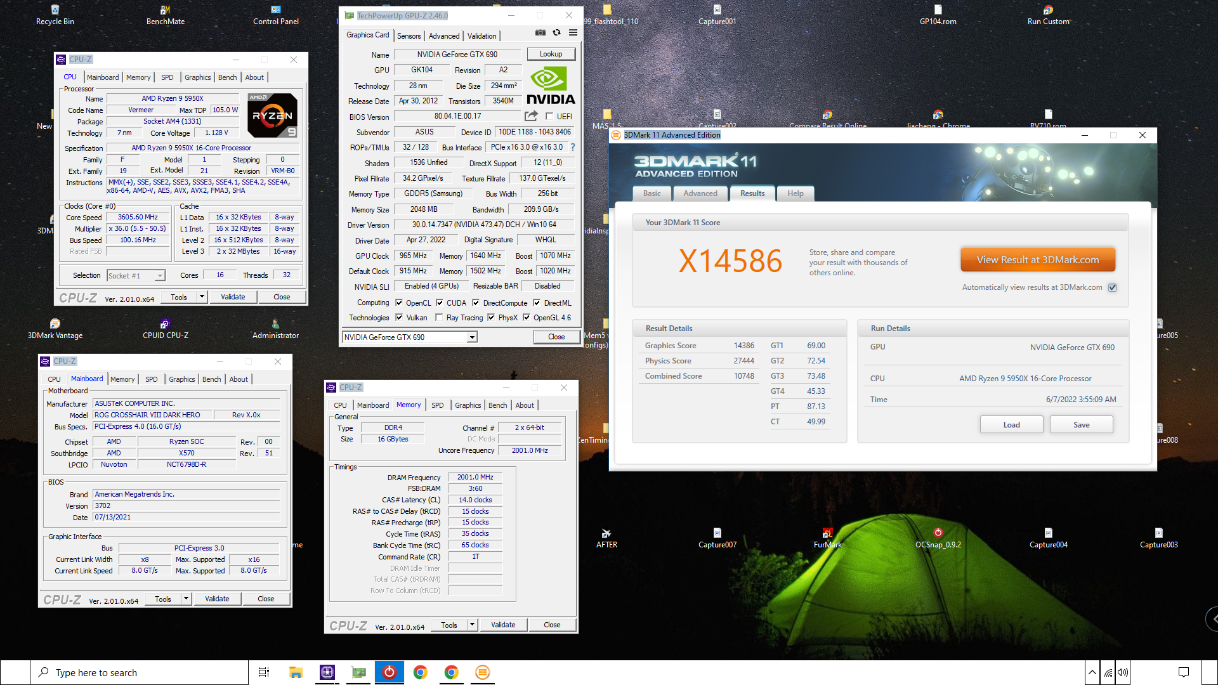Click View Result at 3DMark.com button

(1038, 260)
